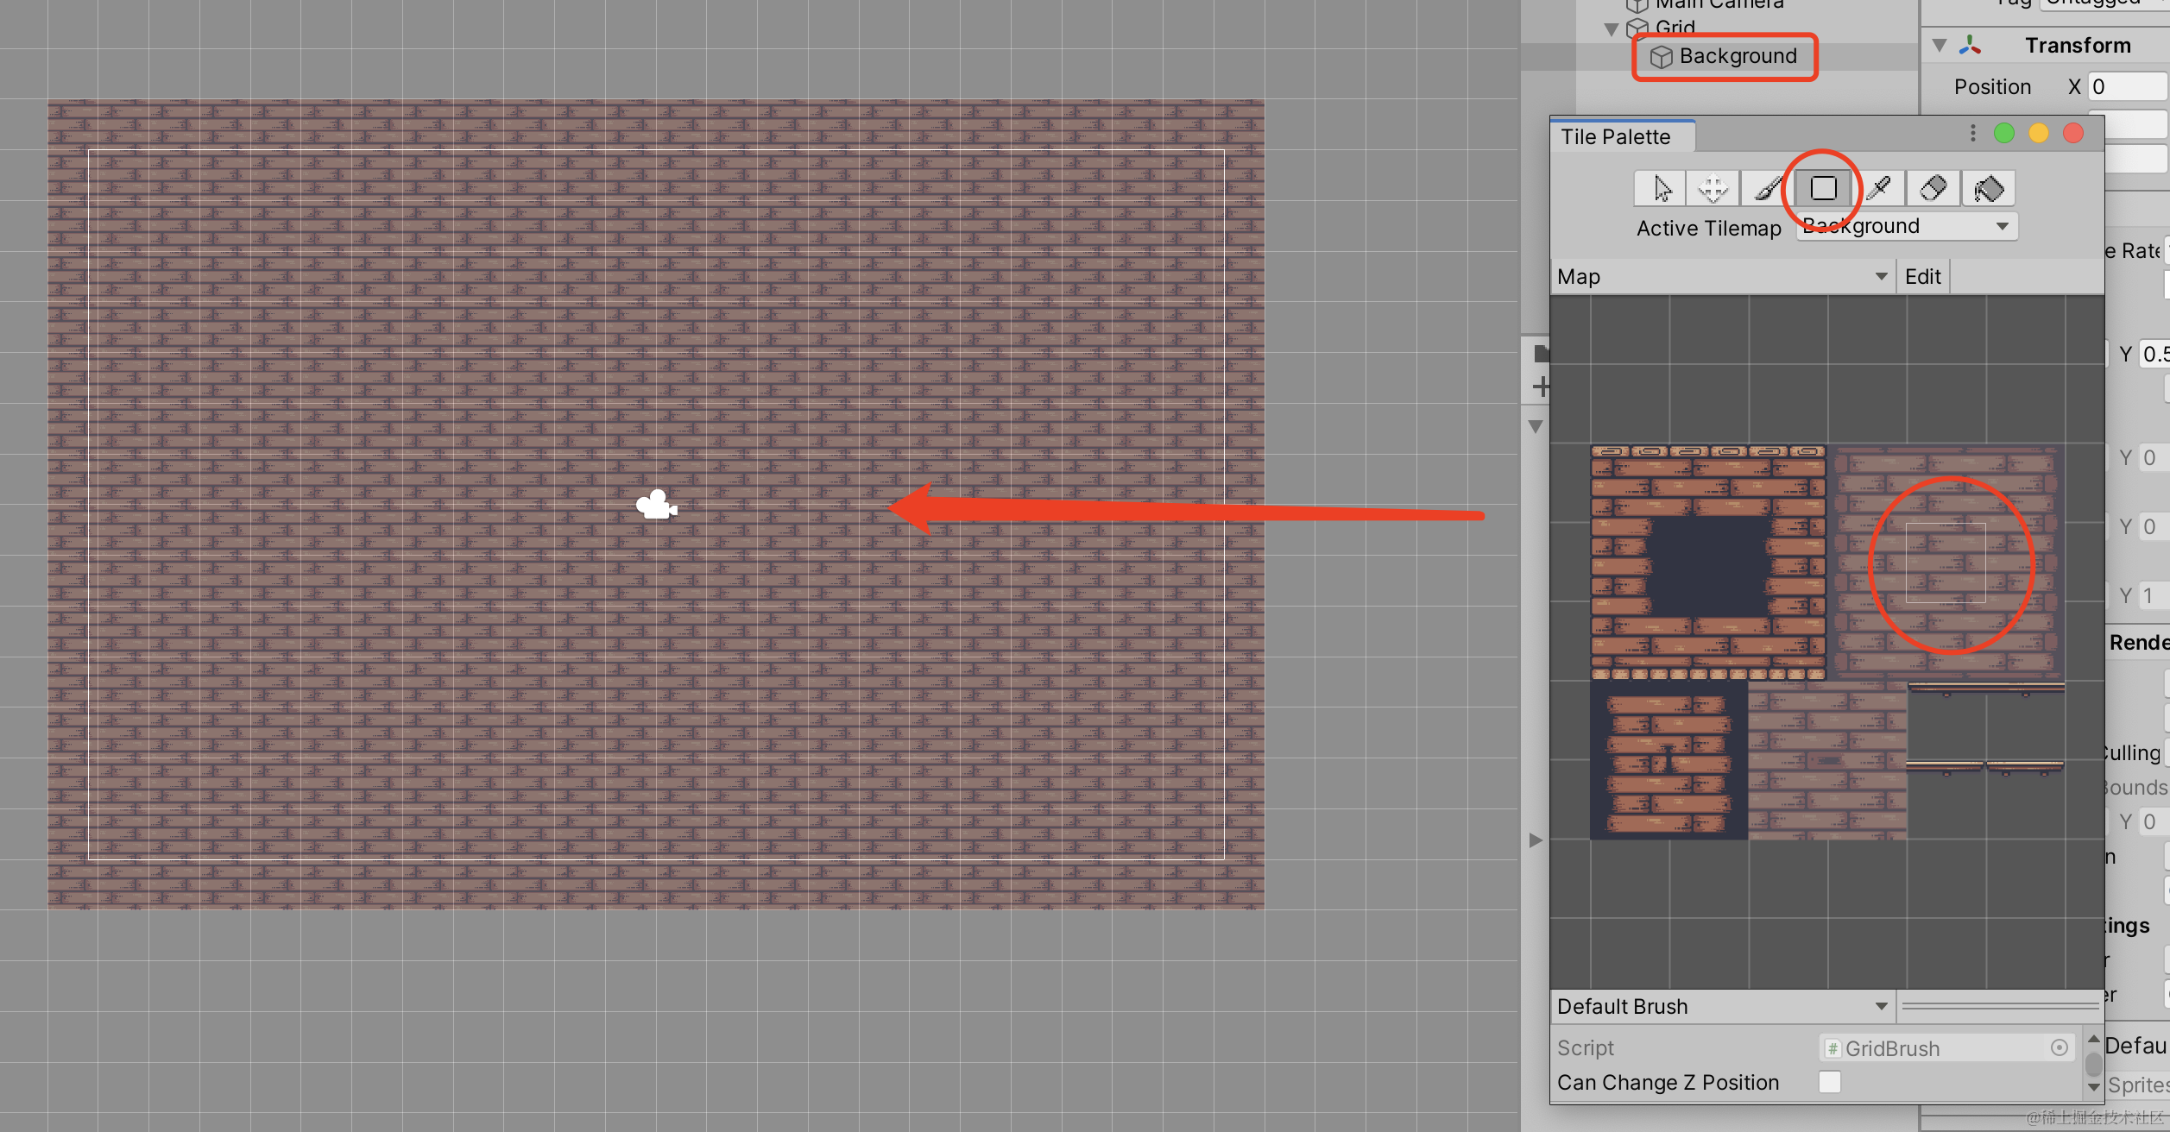Click the Tile Palette yellow window button
Viewport: 2170px width, 1132px height.
[x=2039, y=133]
